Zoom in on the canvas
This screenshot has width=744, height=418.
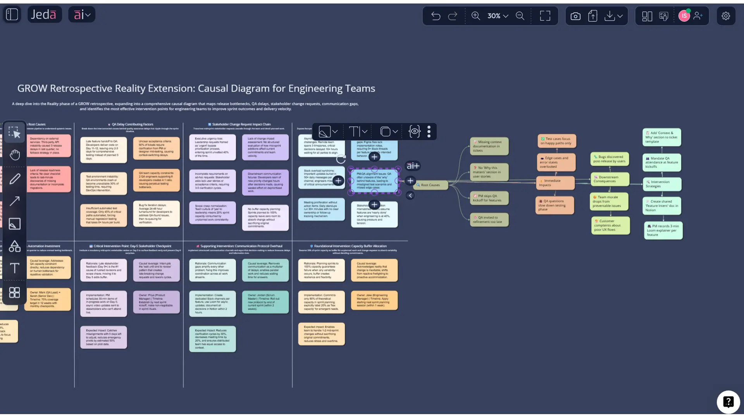(475, 16)
